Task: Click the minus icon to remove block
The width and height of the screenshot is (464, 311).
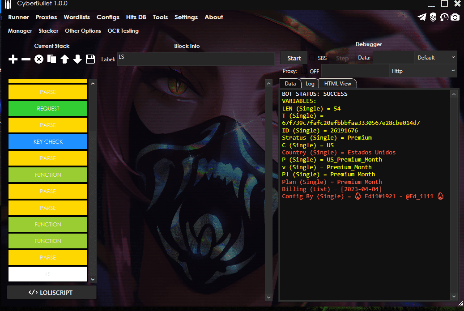Action: coord(26,59)
